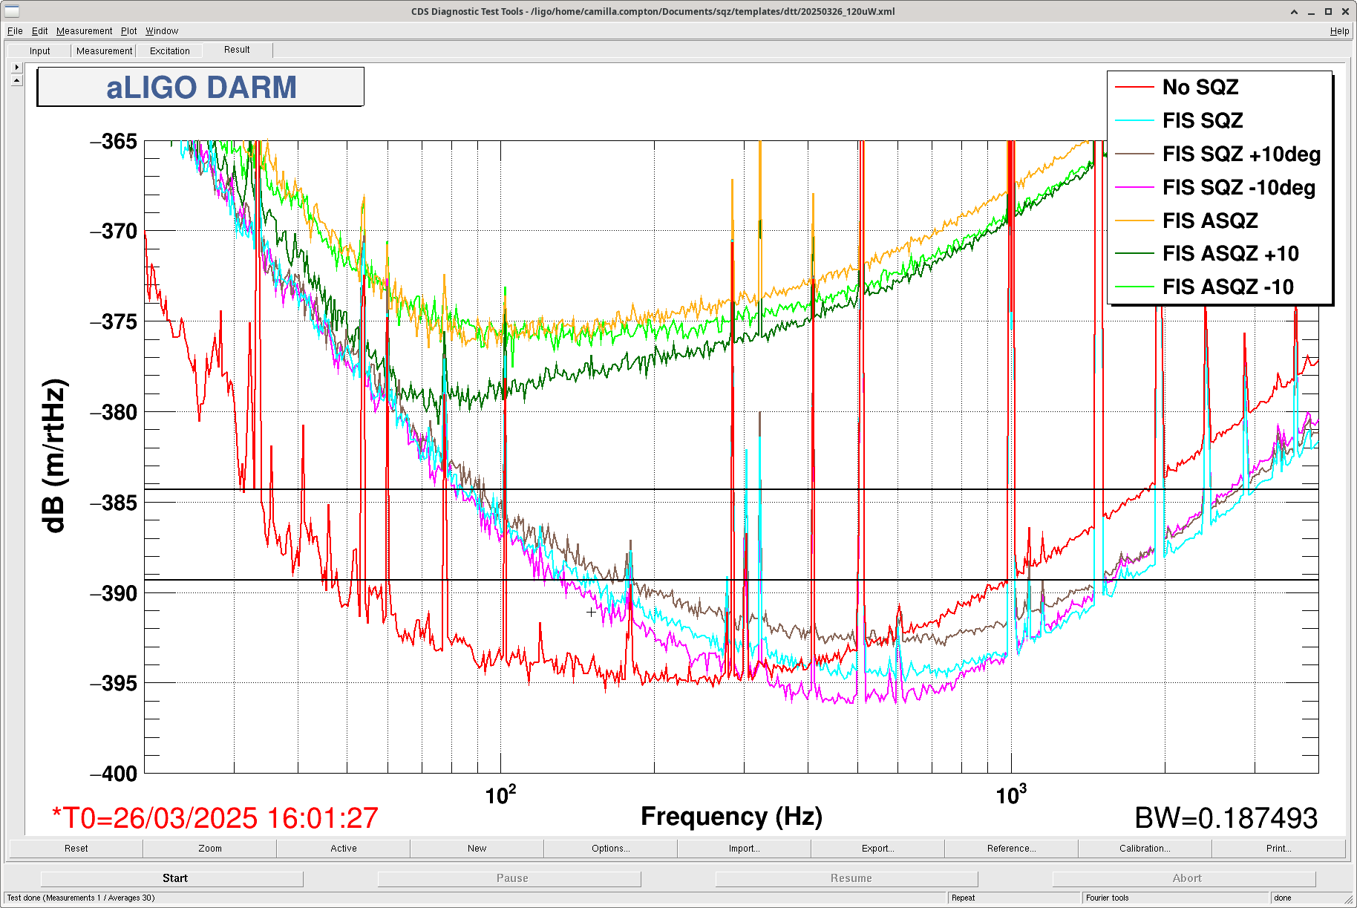1357x908 pixels.
Task: Click the New plot button
Action: 477,848
